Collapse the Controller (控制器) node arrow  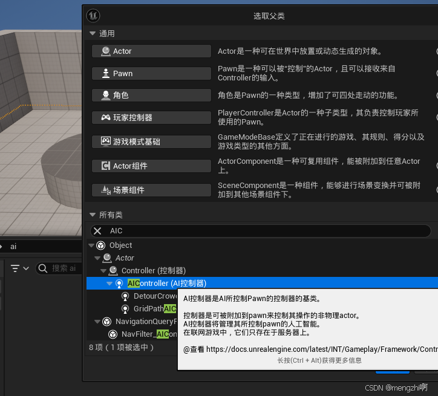tap(103, 271)
